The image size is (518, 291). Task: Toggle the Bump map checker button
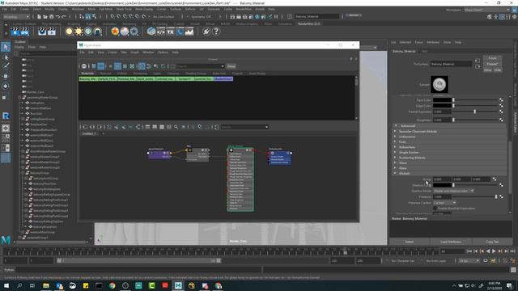tap(495, 179)
